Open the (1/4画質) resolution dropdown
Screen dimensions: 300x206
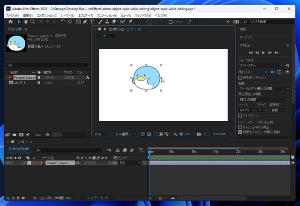click(x=125, y=134)
